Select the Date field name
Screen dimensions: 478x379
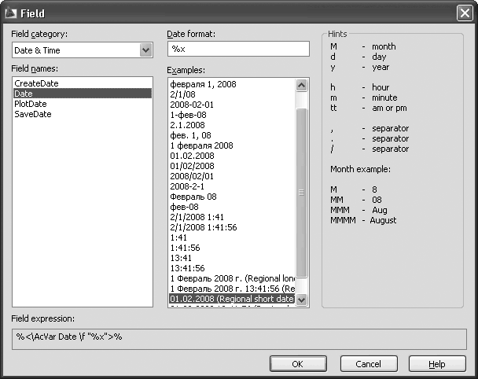click(x=23, y=94)
